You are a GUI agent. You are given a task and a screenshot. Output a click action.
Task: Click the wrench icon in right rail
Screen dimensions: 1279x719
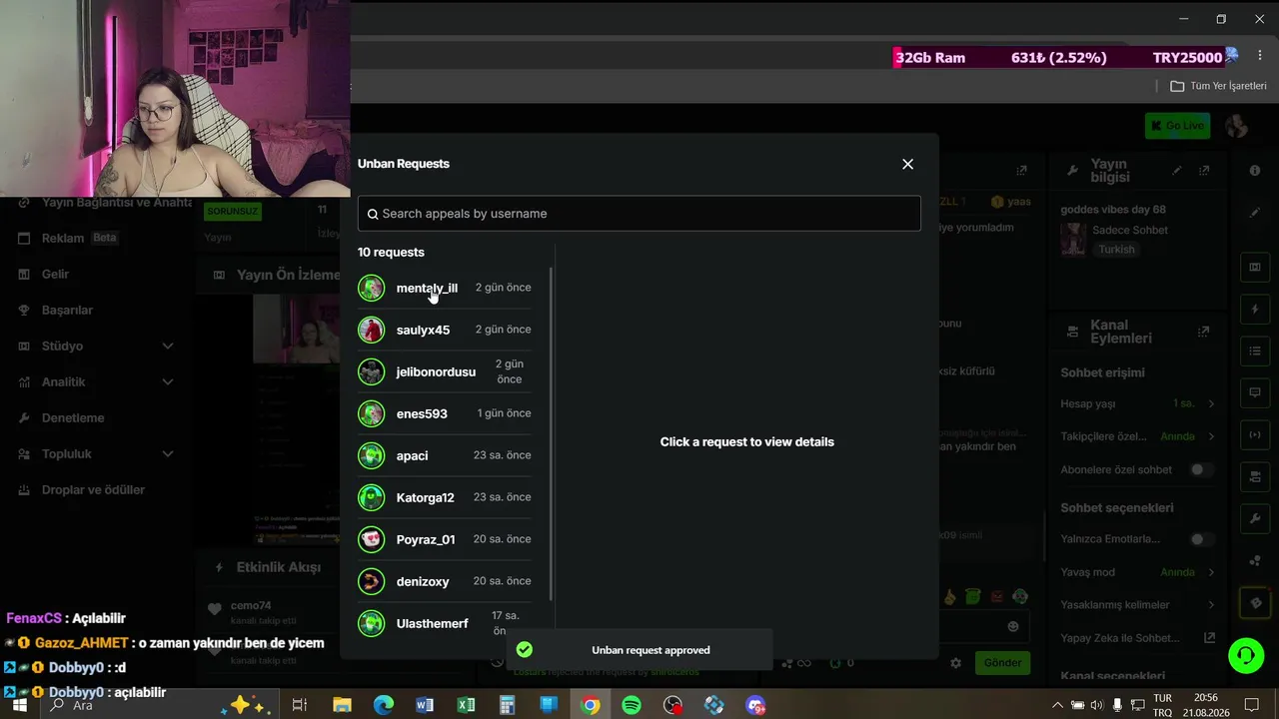1255,519
